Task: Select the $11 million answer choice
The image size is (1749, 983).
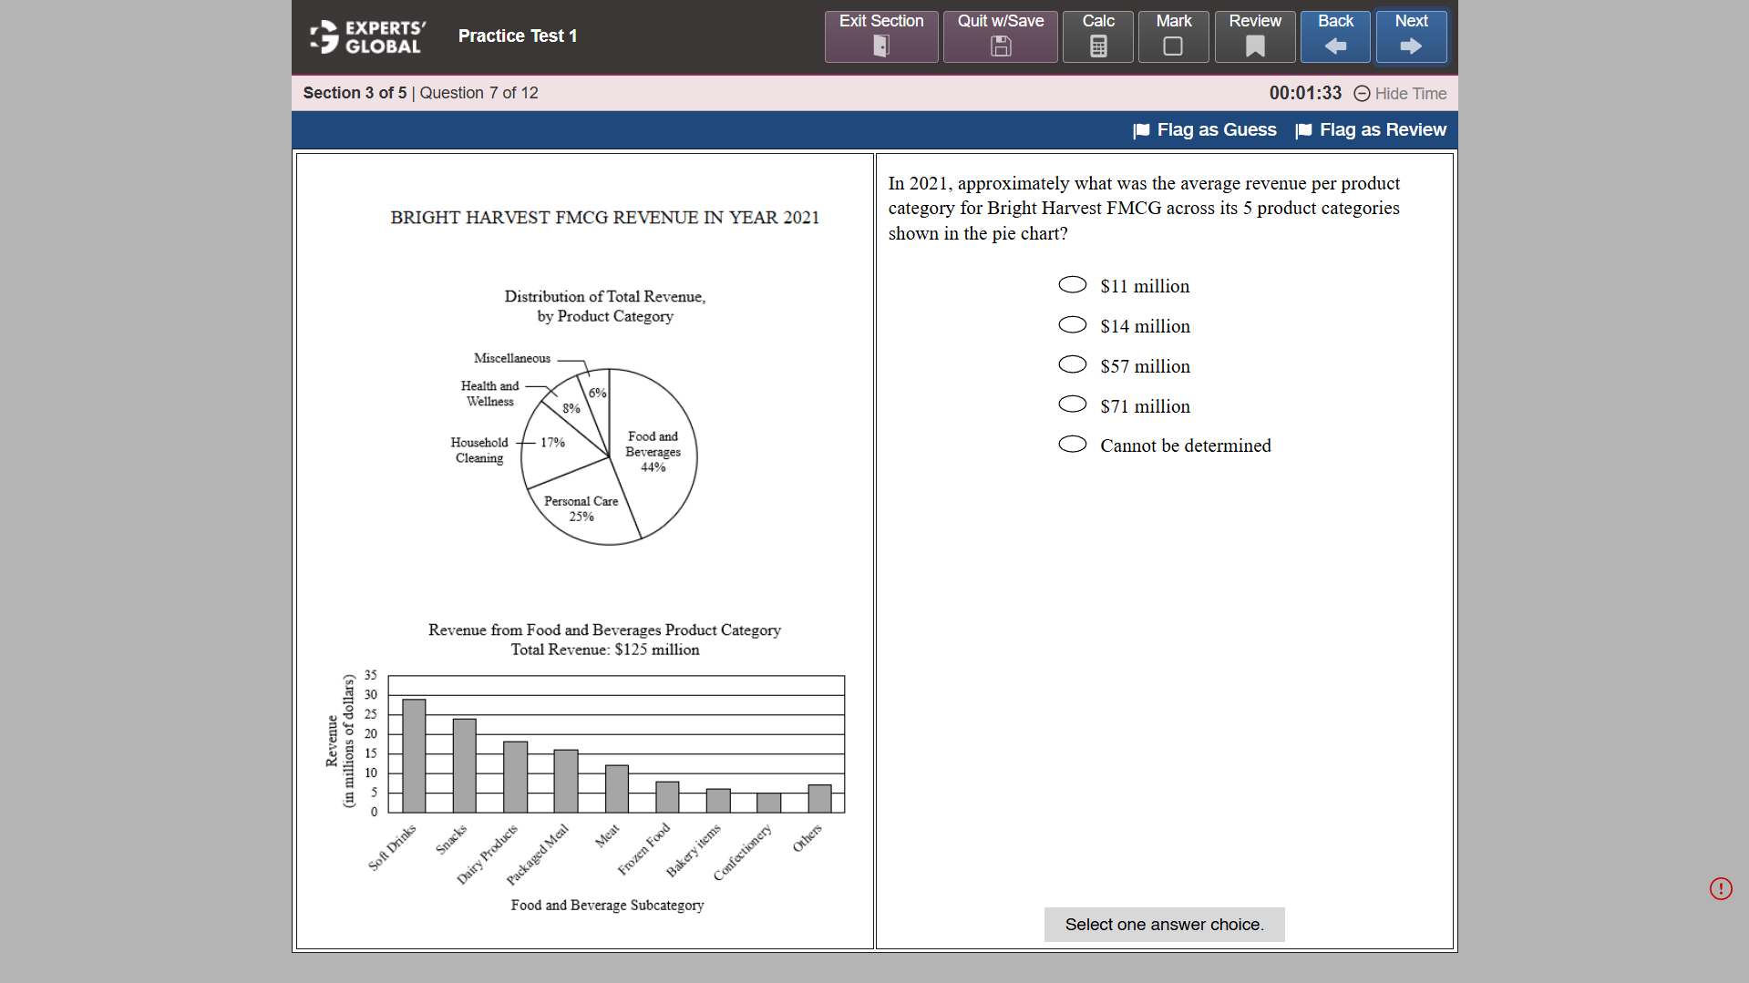Action: pos(1072,284)
